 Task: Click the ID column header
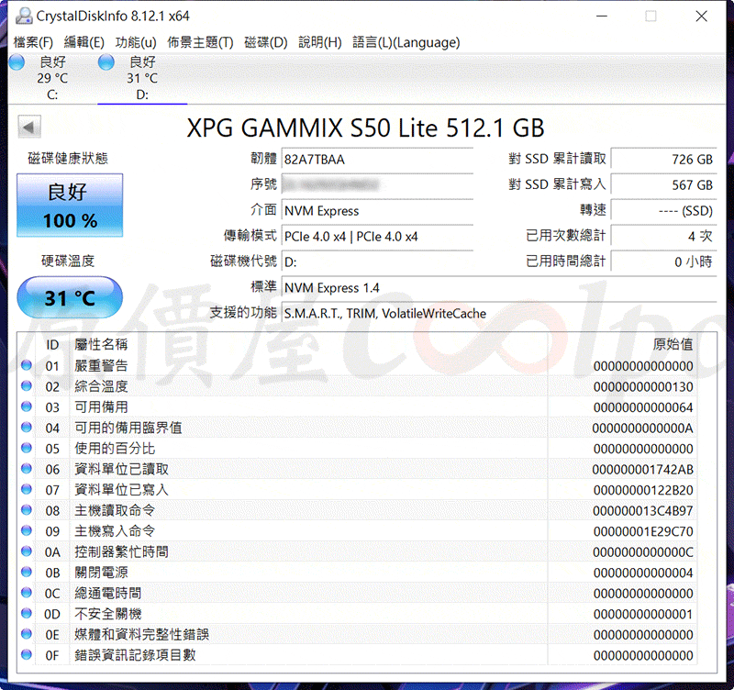point(52,345)
